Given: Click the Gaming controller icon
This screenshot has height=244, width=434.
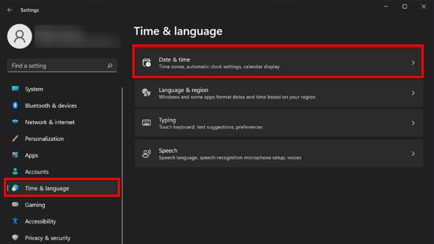Looking at the screenshot, I should (x=15, y=204).
